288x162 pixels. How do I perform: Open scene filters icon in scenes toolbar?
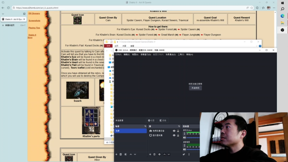pyautogui.click(x=126, y=154)
